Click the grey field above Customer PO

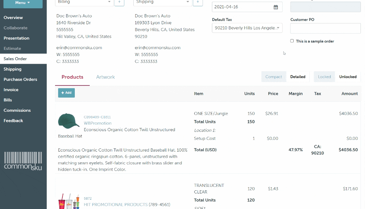tap(326, 7)
